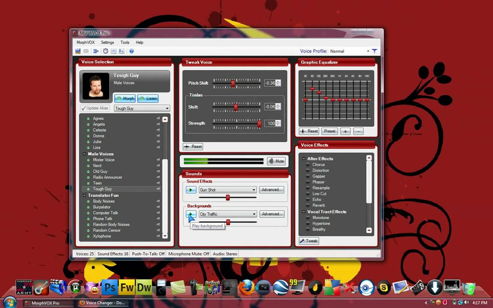This screenshot has height=308, width=493.
Task: Open the MorphVOX menu
Action: (x=86, y=42)
